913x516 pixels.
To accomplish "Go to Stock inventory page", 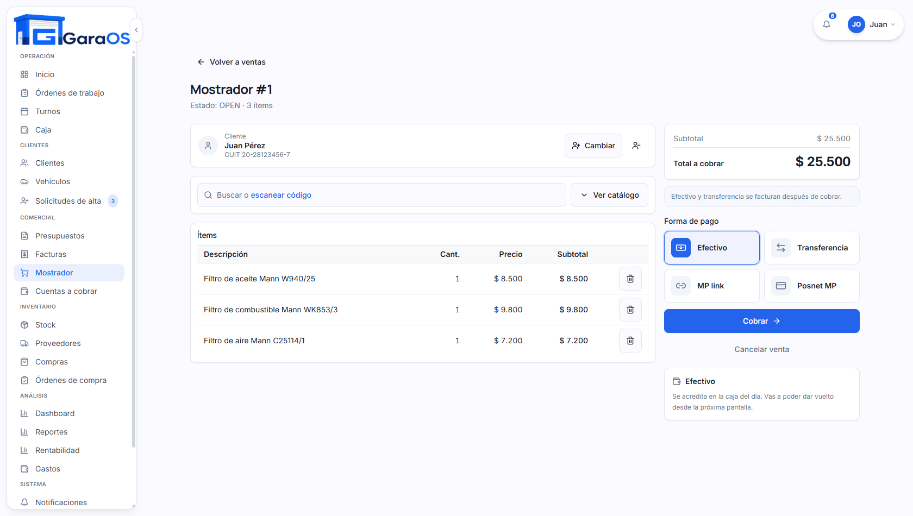I will 69,325.
